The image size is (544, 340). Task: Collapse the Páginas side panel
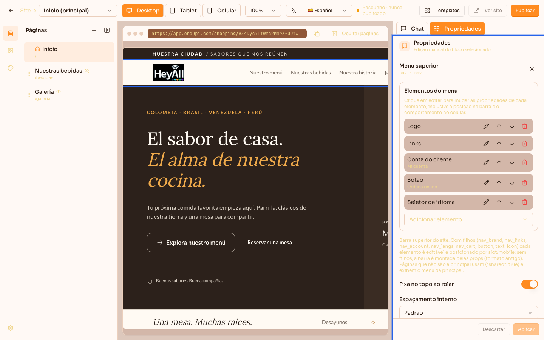click(107, 30)
